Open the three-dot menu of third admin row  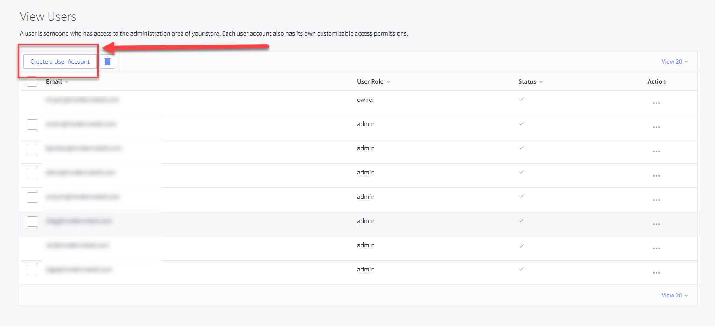coord(656,176)
